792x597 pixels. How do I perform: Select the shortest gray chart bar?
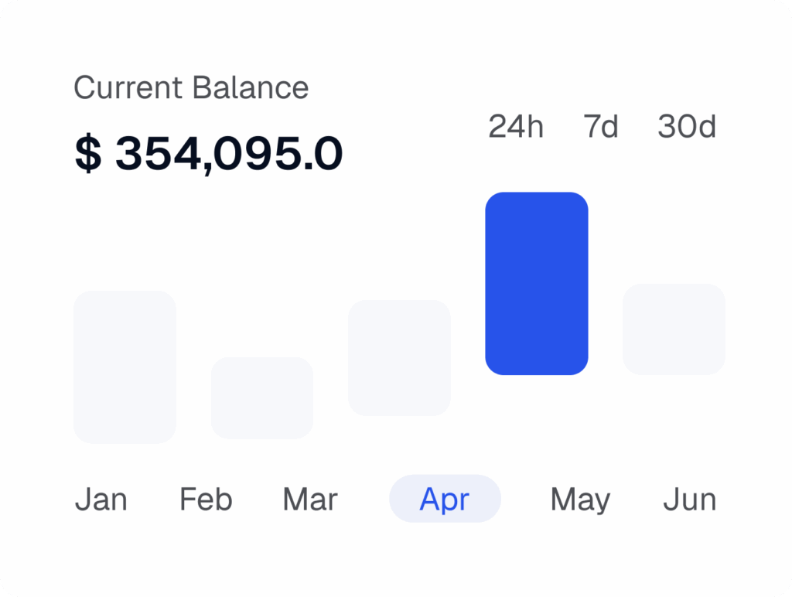pos(262,397)
